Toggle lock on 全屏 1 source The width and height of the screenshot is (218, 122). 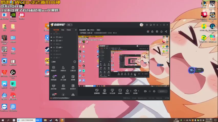pos(54,47)
